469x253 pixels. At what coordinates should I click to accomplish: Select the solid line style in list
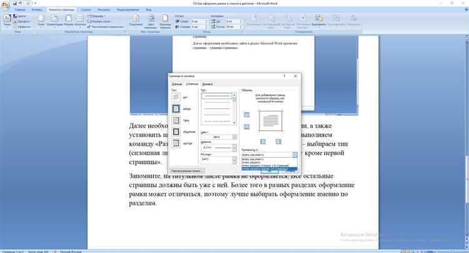[x=217, y=96]
